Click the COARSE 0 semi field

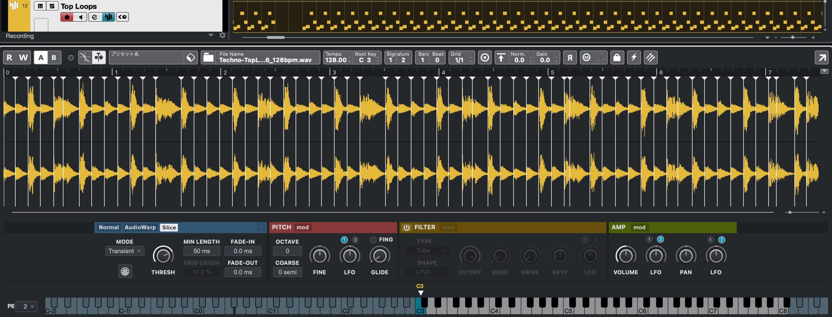287,272
